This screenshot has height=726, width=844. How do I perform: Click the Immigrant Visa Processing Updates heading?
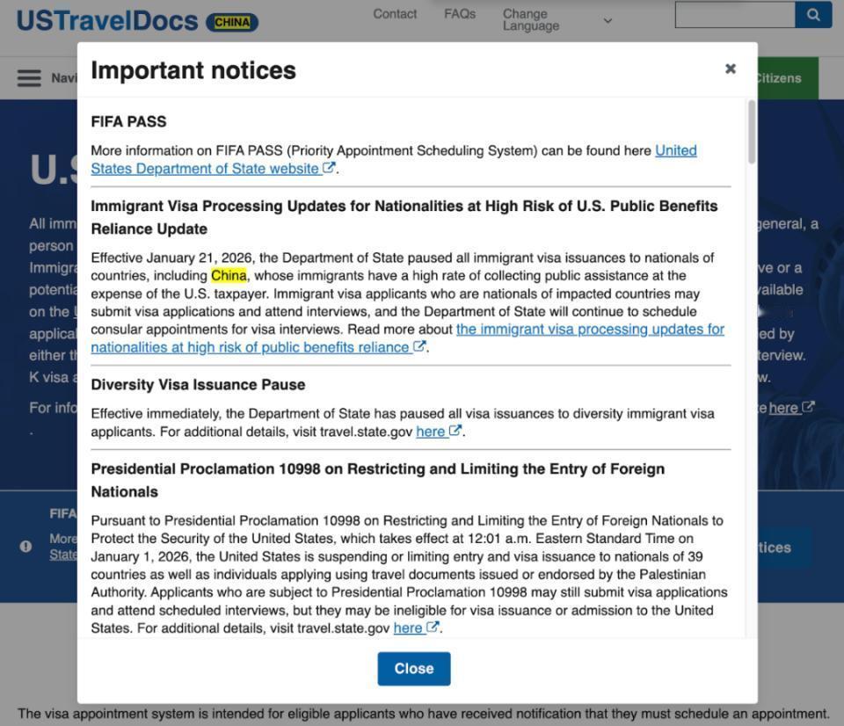click(x=404, y=217)
